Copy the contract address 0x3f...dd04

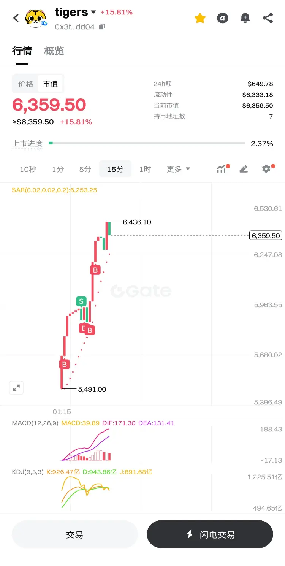(x=101, y=27)
